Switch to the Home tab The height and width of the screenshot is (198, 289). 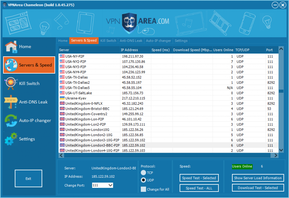click(63, 41)
